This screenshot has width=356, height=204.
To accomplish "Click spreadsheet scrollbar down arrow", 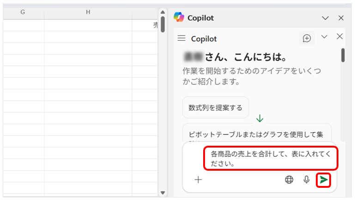I will 163,193.
